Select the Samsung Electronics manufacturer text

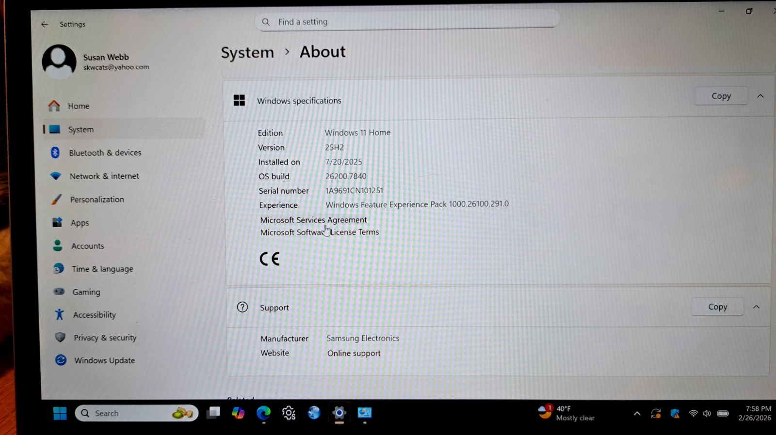tap(363, 338)
